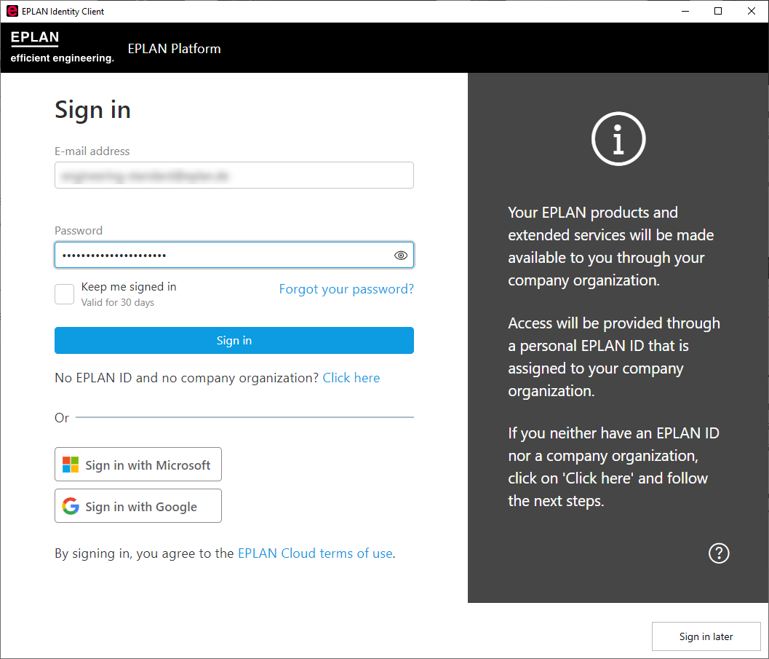Open the Forgot your password link
769x659 pixels.
pos(346,289)
